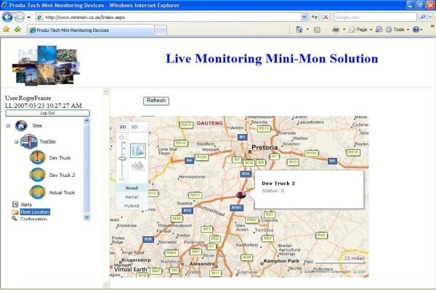Screen dimensions: 436x290
Task: Click the browser Back arrow button
Action: coord(7,17)
